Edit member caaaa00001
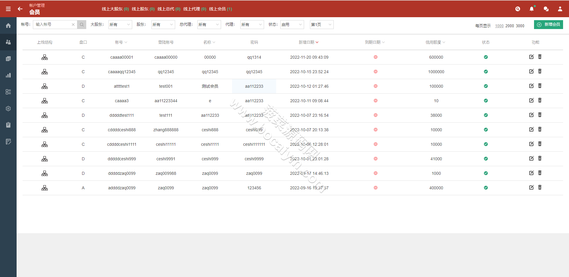569x277 pixels. (531, 57)
